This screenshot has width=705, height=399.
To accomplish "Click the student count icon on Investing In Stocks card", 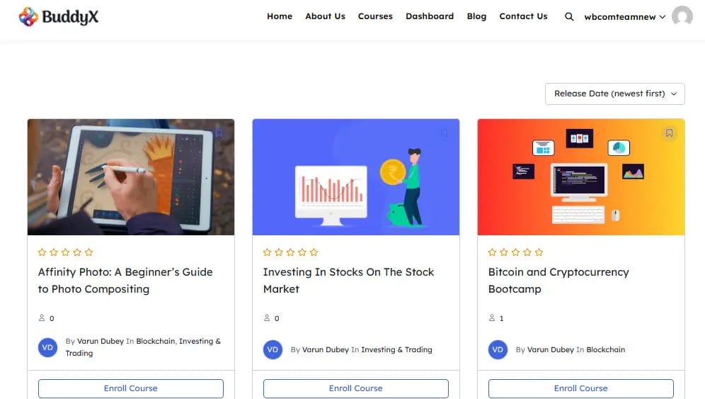I will 267,318.
